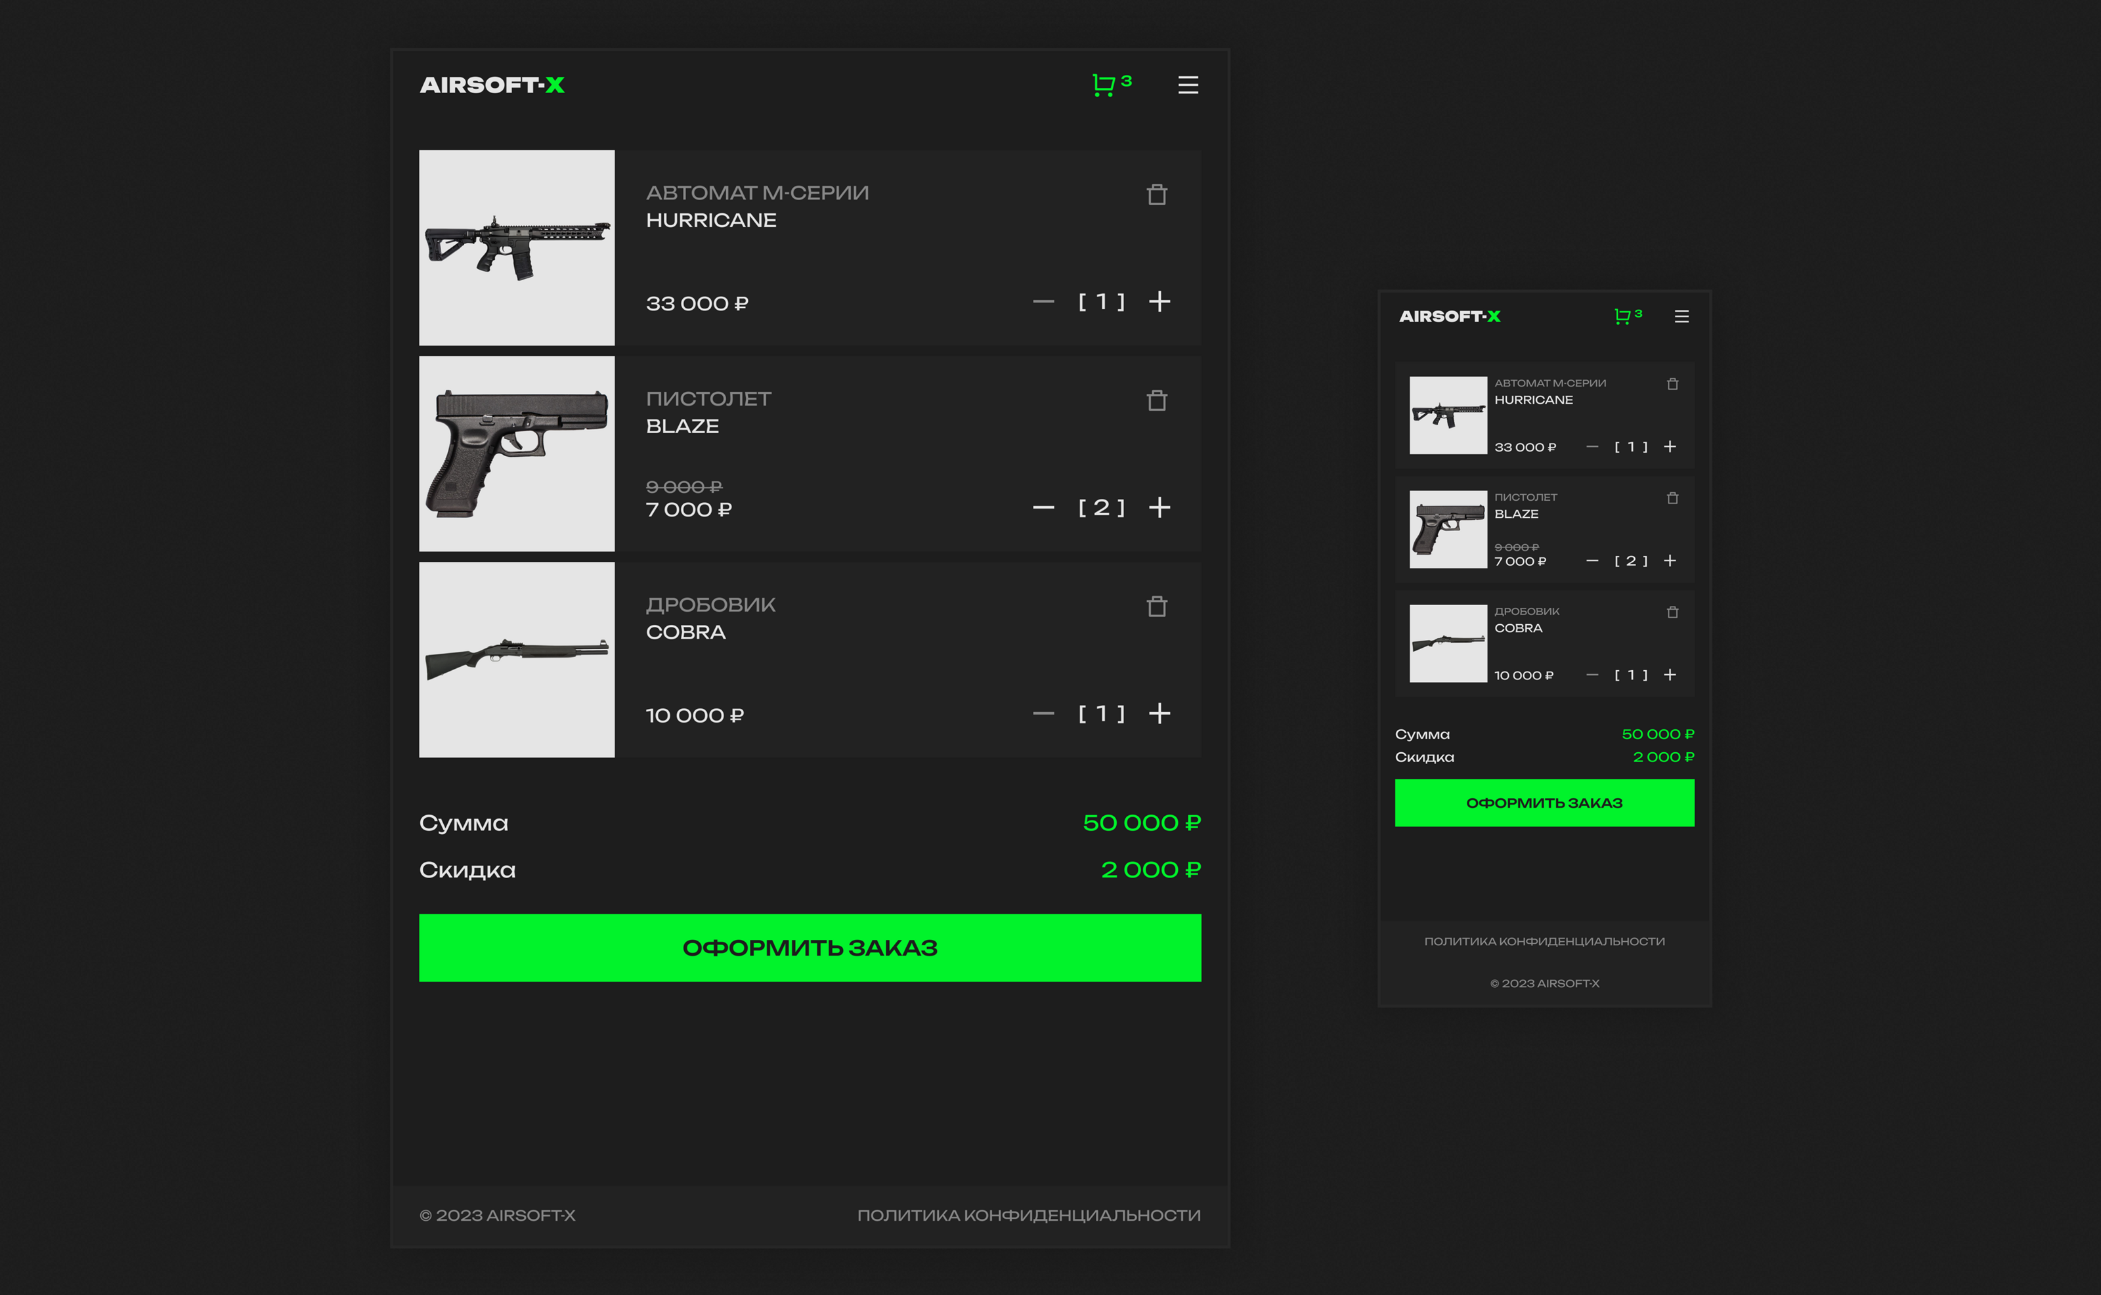The width and height of the screenshot is (2101, 1295).
Task: Delete Hurricane rifle from tablet cart
Action: [x=1156, y=196]
